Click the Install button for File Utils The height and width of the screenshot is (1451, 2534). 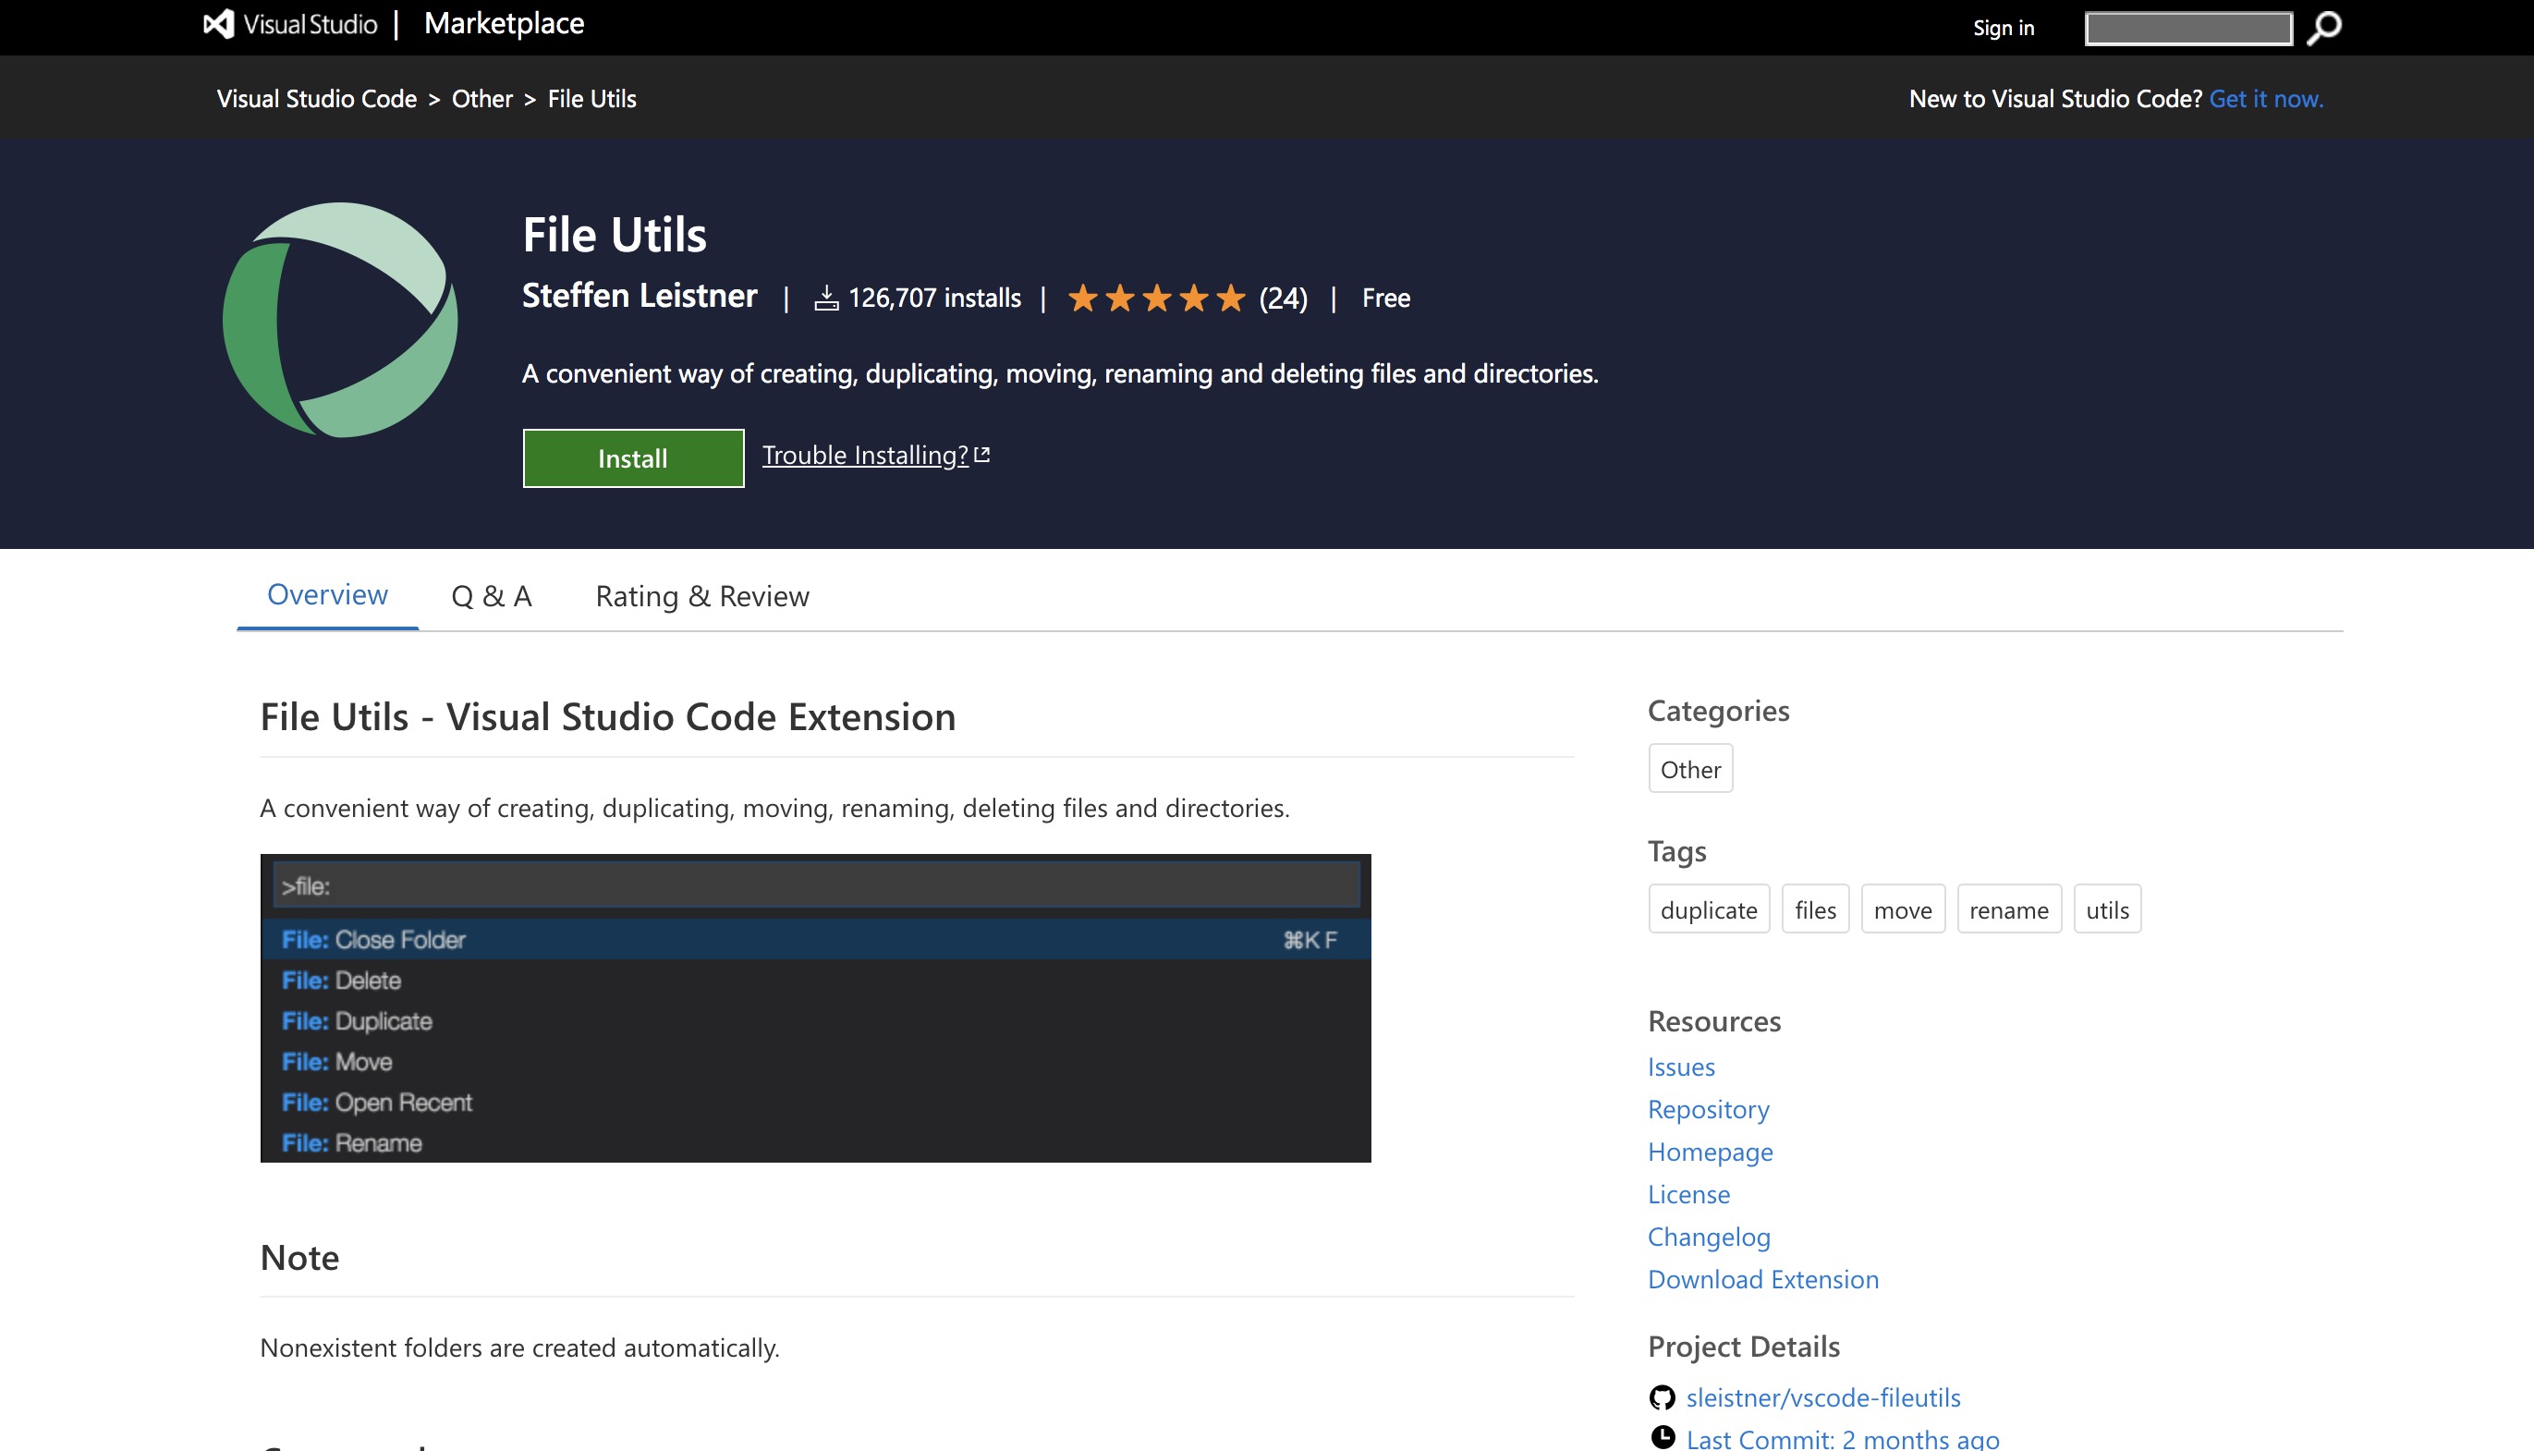(632, 457)
